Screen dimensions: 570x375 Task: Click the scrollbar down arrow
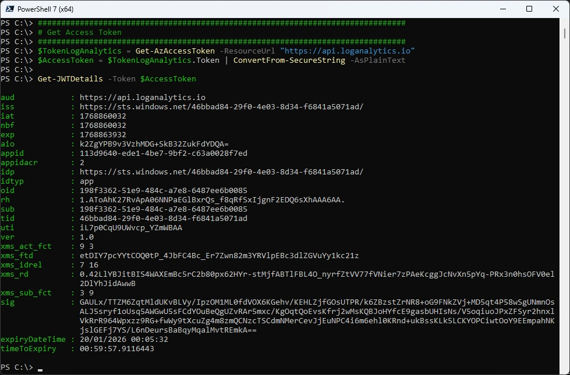[565, 370]
